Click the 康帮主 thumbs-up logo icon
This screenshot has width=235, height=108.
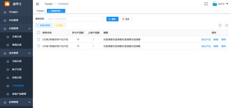click(7, 4)
